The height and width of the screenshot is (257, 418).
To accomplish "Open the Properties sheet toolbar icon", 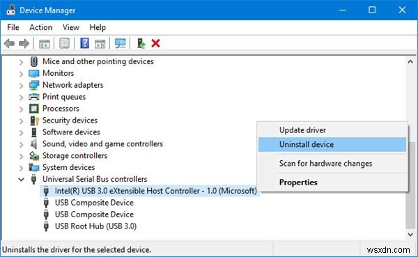I will [64, 43].
